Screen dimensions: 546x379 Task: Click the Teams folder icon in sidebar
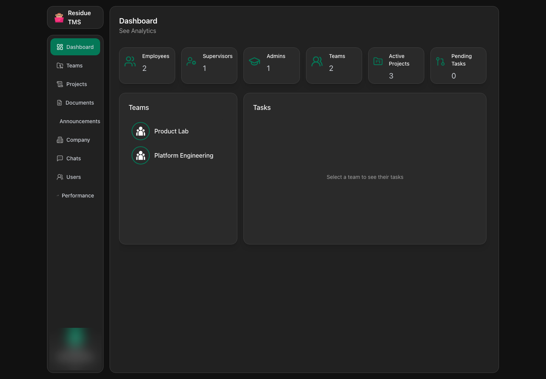pos(60,66)
